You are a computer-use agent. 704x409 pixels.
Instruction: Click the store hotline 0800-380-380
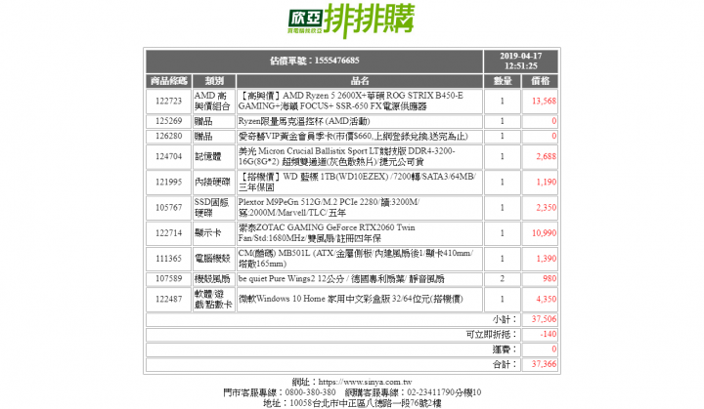point(310,392)
